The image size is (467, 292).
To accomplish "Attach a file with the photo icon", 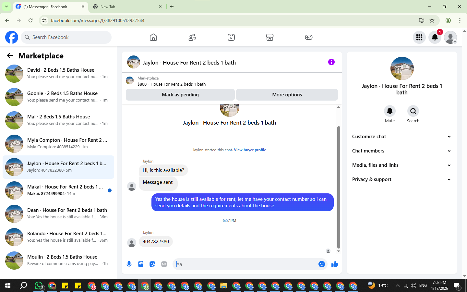I will [141, 264].
